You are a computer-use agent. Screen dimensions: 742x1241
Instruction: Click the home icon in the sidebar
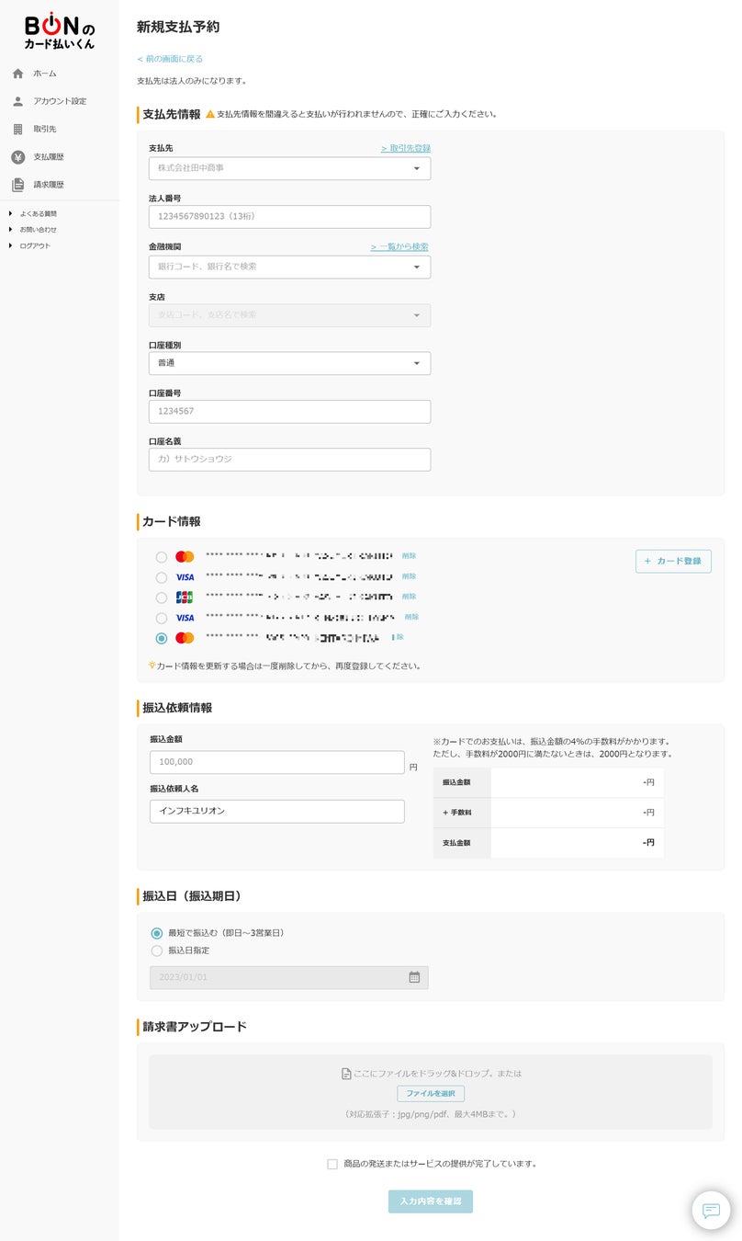pyautogui.click(x=18, y=74)
